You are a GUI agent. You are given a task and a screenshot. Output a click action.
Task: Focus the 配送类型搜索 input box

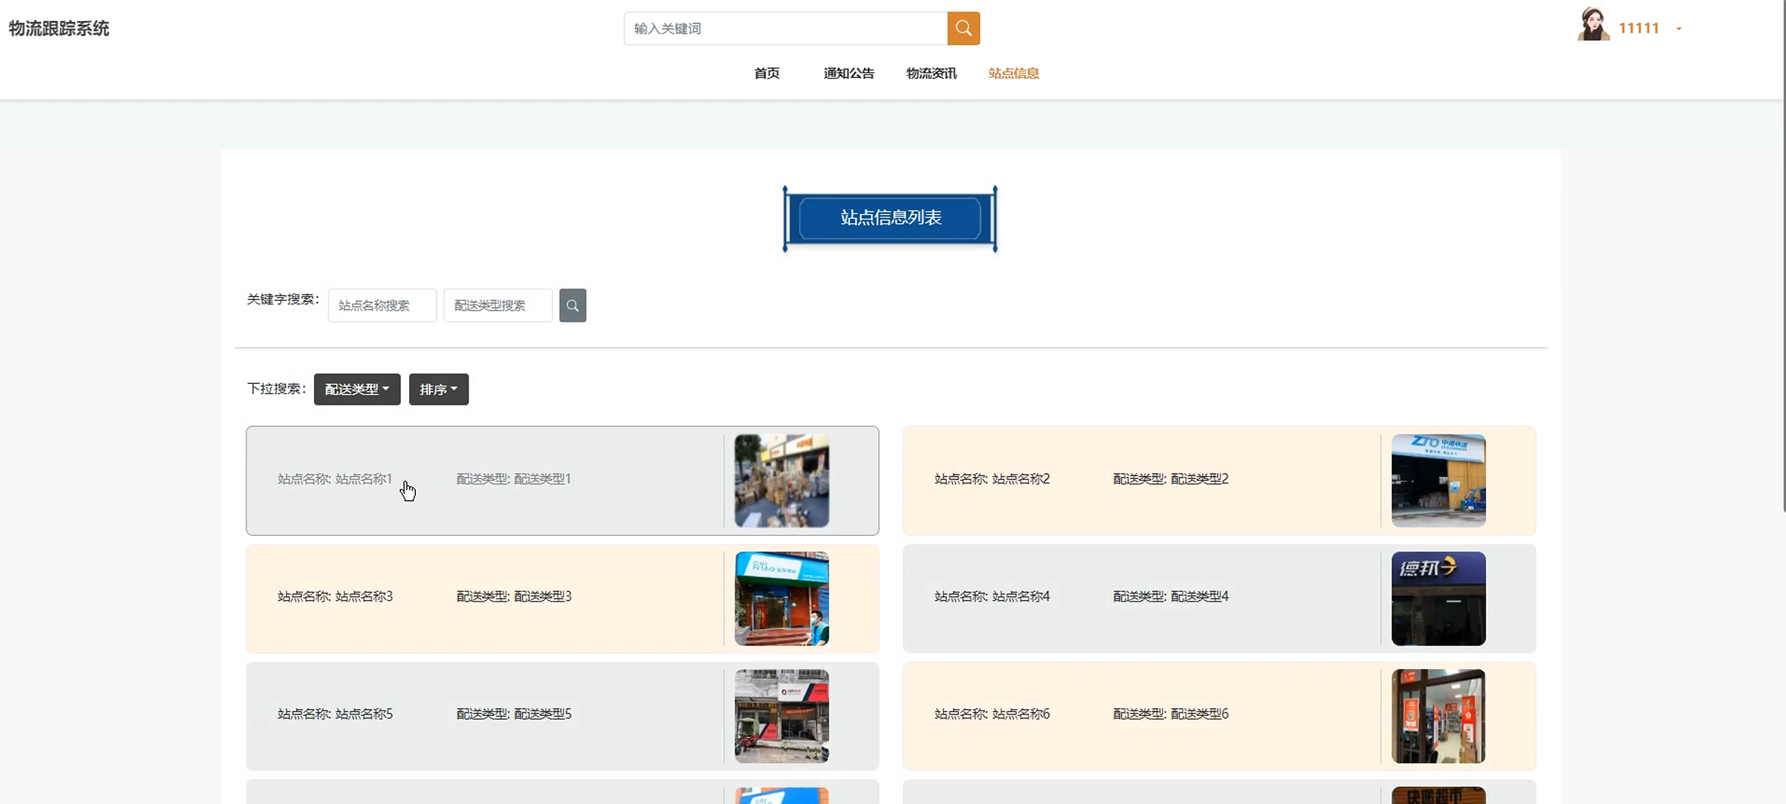click(497, 306)
